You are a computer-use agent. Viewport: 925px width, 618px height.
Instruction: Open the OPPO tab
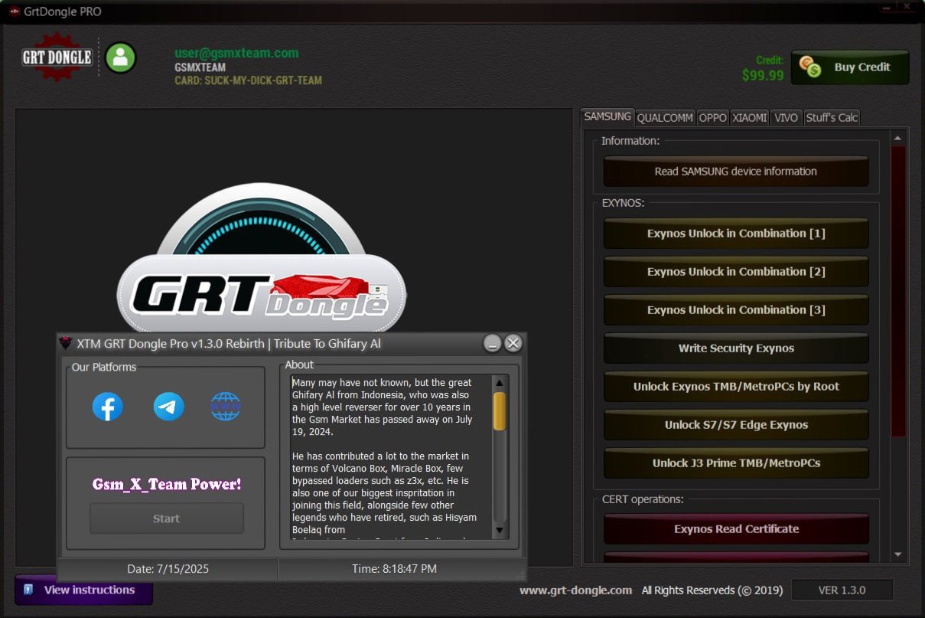click(713, 118)
